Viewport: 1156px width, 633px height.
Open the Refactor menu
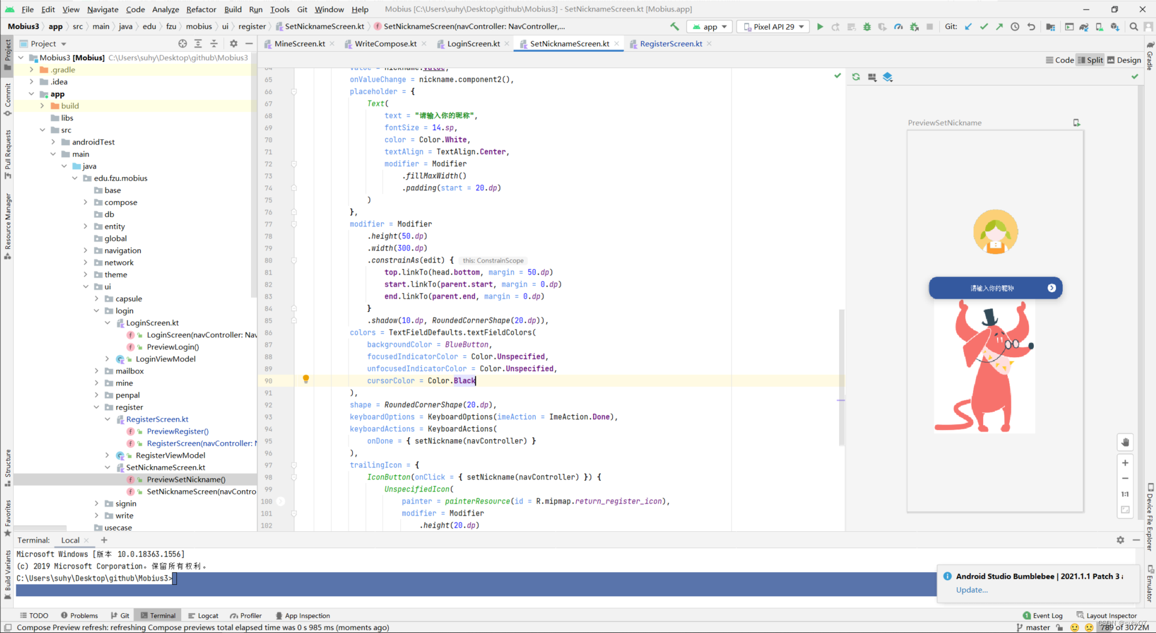[201, 9]
